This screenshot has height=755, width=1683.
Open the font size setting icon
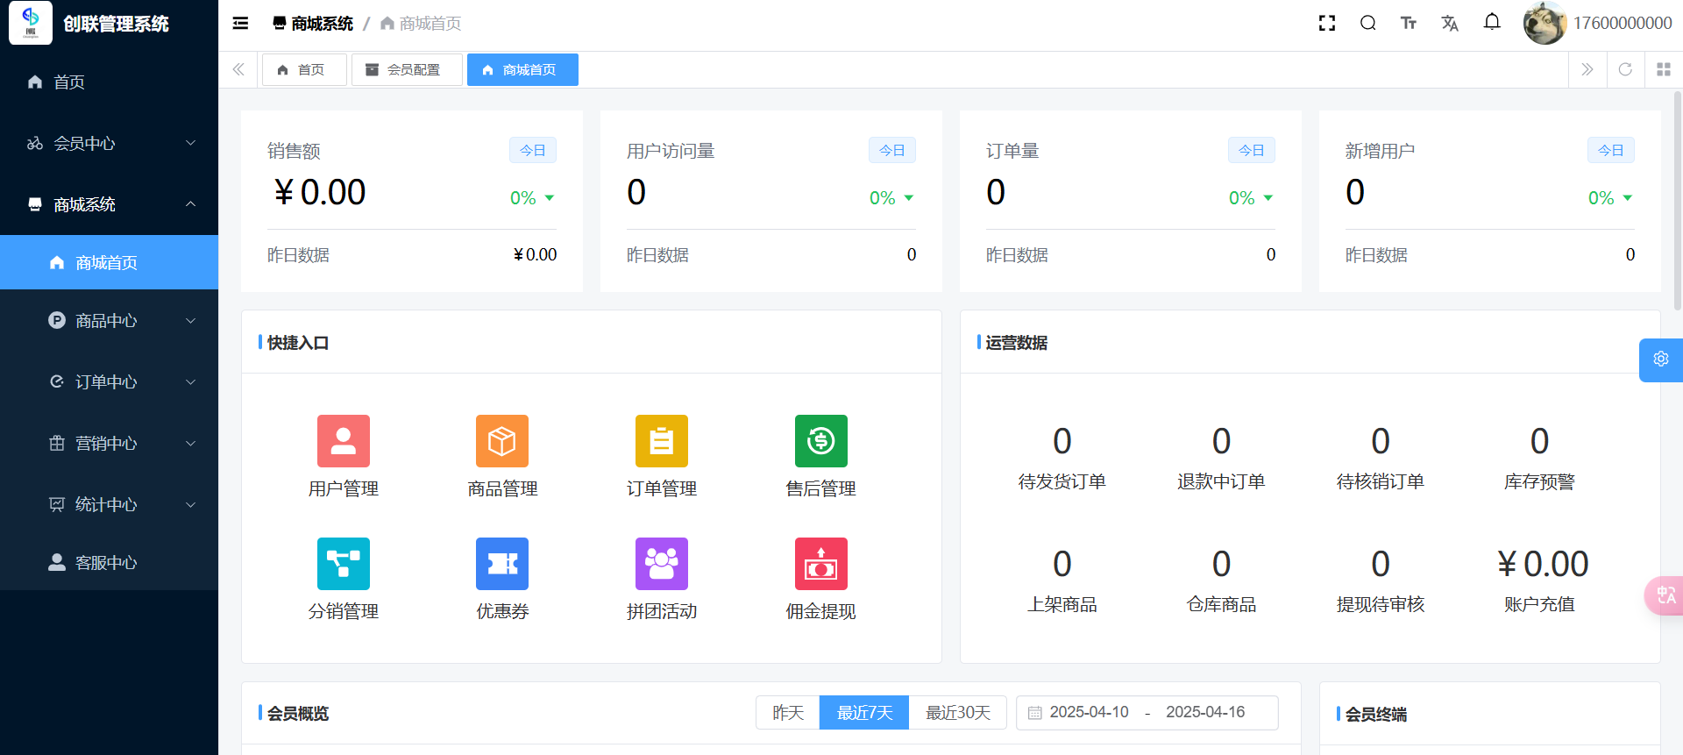pos(1409,24)
